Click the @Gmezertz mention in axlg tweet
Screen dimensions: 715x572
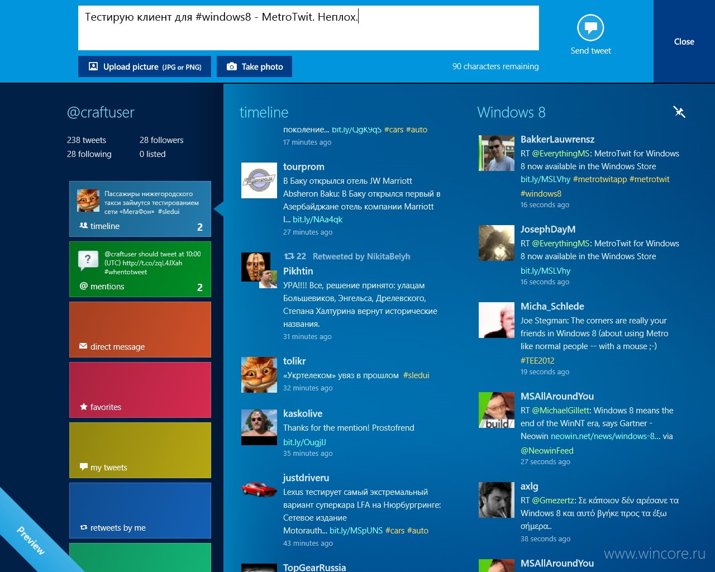(x=554, y=500)
